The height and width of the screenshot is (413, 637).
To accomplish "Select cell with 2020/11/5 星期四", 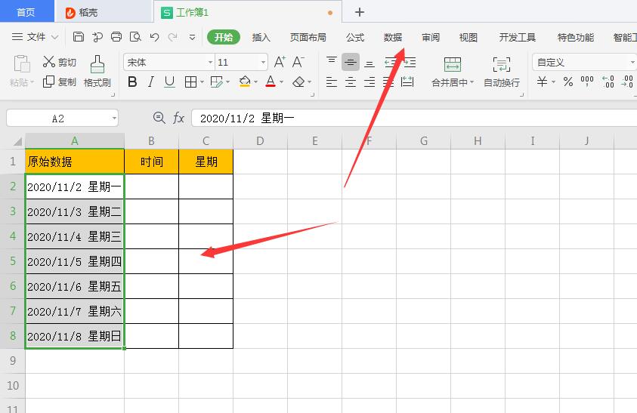I will coord(75,261).
